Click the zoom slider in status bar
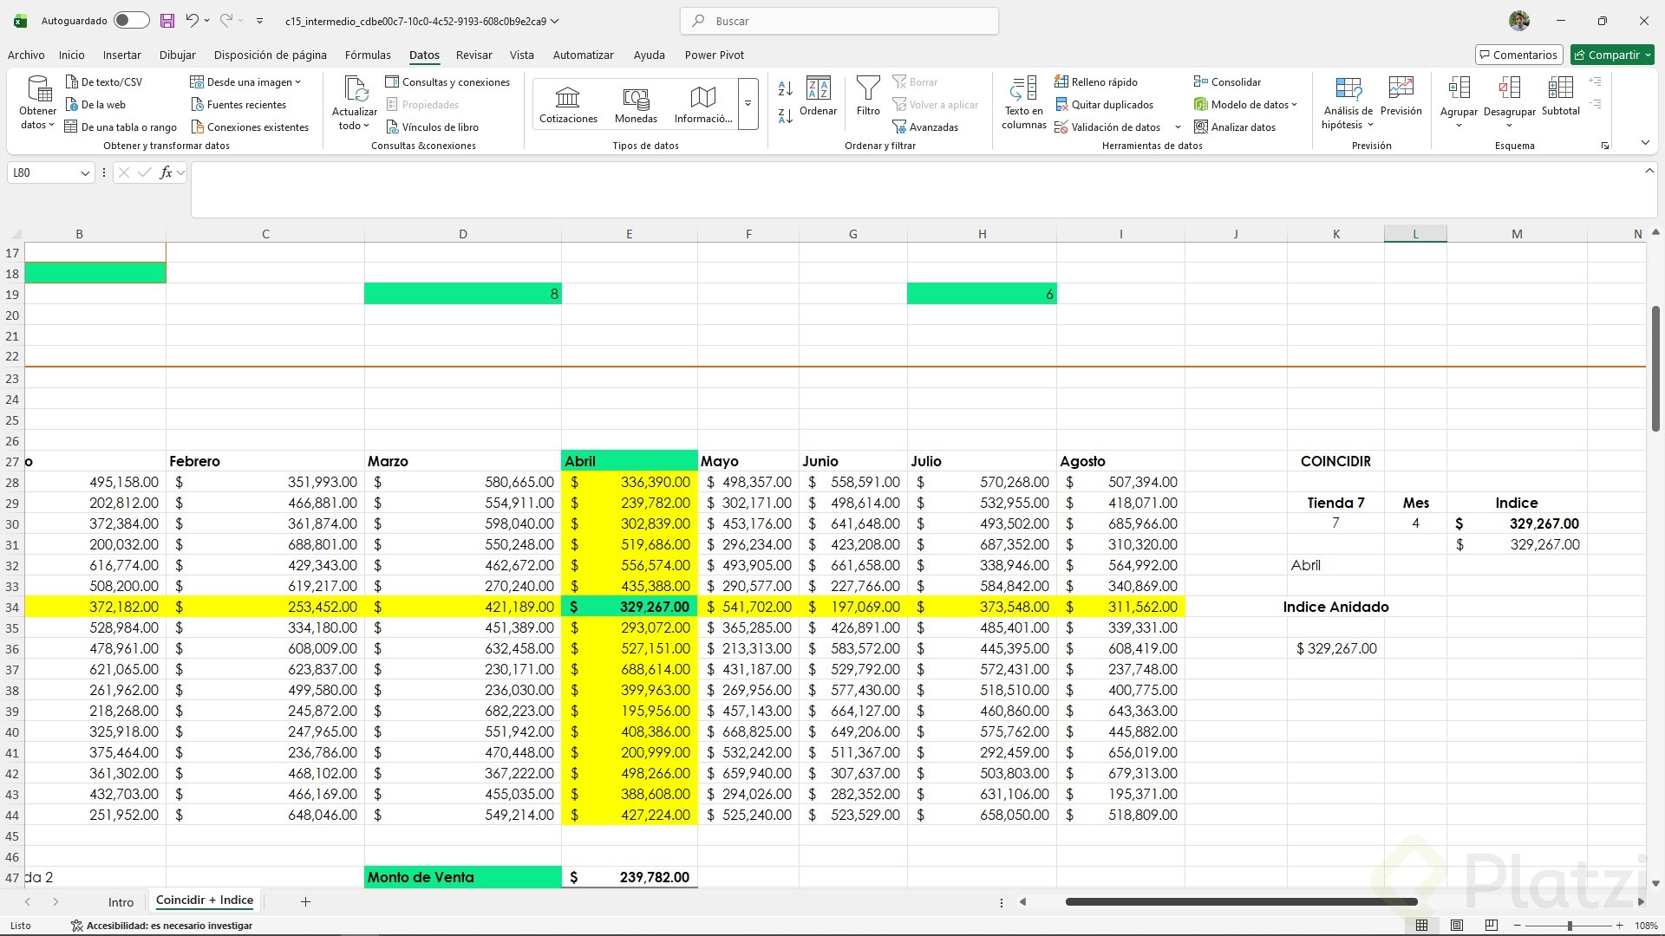Image resolution: width=1665 pixels, height=936 pixels. pyautogui.click(x=1570, y=926)
